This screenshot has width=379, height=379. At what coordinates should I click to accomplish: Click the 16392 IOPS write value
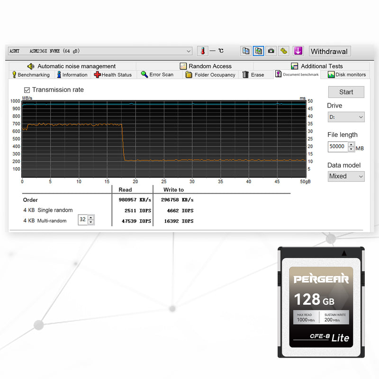179,221
